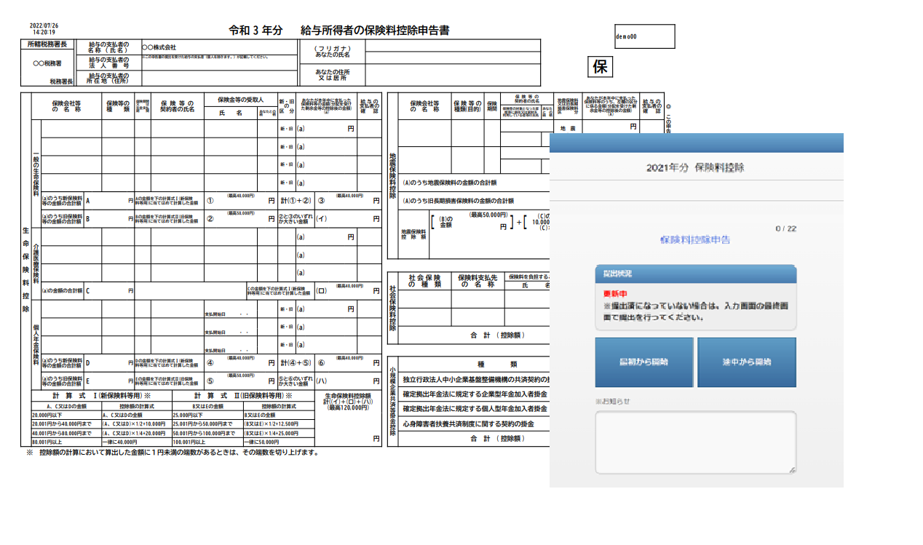Screen dimensions: 923x545
Task: Click the ○○株式会社 payer name cell
Action: click(x=218, y=47)
